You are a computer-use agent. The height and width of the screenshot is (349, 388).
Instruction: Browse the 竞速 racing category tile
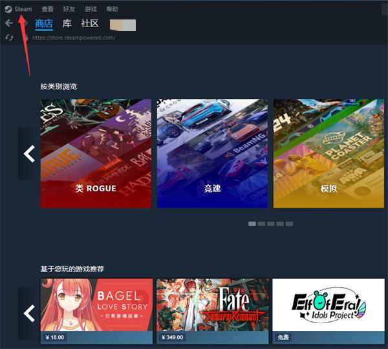click(212, 153)
